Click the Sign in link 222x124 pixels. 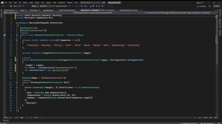pos(198,3)
